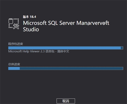Click the SQL Server Management Studio logo
This screenshot has height=104, width=127.
pyautogui.click(x=14, y=24)
